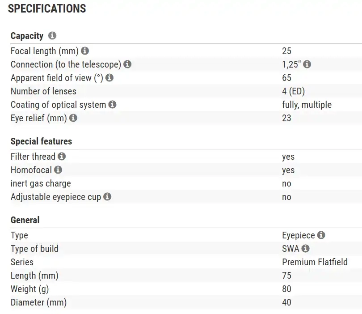Click info icon for Adjustable eyepiece cup
Image resolution: width=362 pixels, height=314 pixels.
107,197
